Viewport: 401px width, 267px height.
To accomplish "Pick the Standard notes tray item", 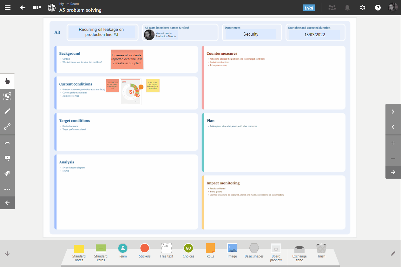I will [x=79, y=252].
